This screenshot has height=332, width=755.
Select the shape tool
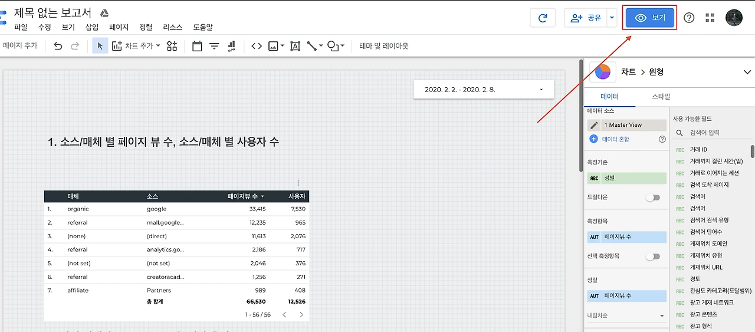[333, 46]
